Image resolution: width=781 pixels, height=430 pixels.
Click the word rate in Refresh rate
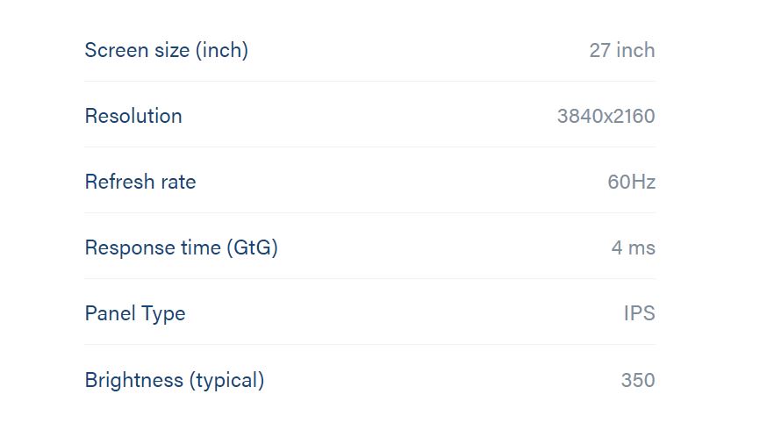178,182
